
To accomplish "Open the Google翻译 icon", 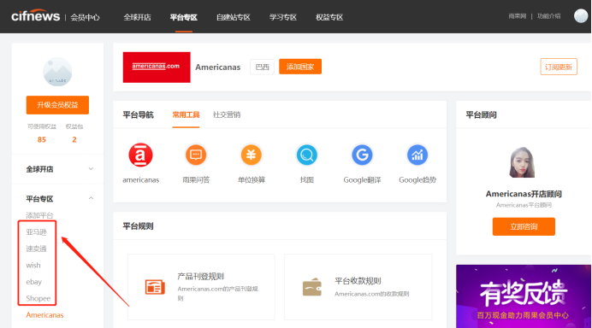I will tap(362, 155).
